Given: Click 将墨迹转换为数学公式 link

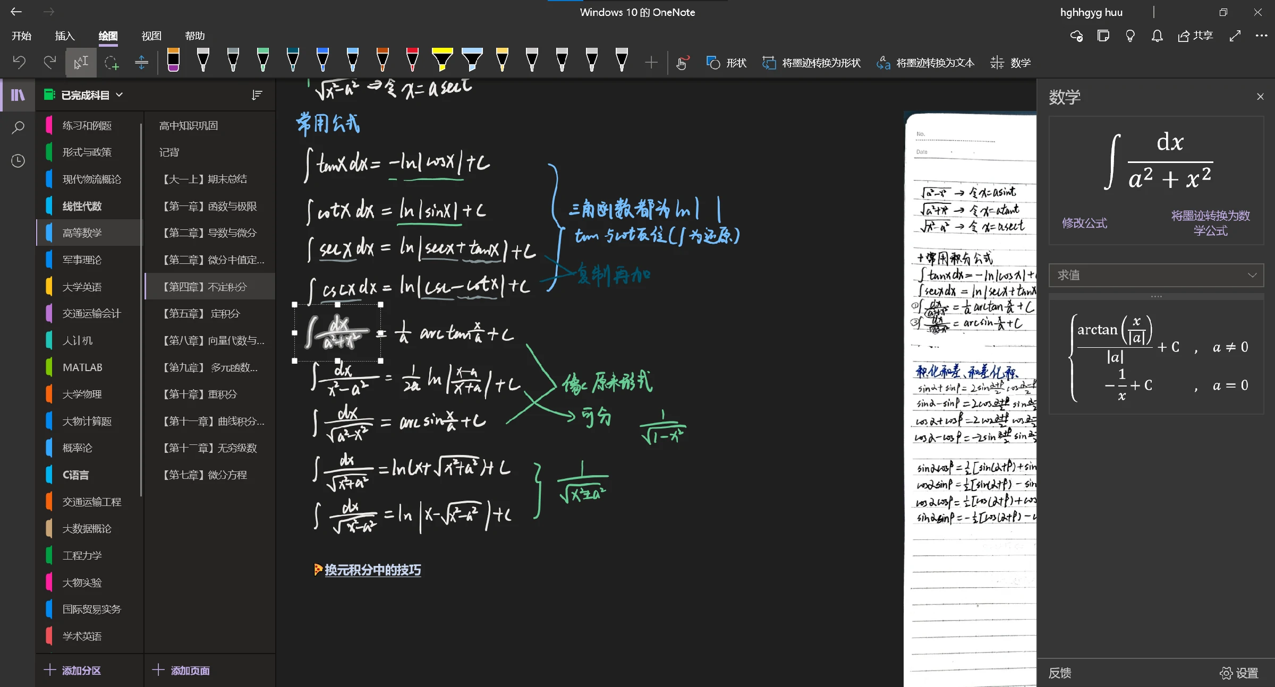Looking at the screenshot, I should click(1210, 223).
